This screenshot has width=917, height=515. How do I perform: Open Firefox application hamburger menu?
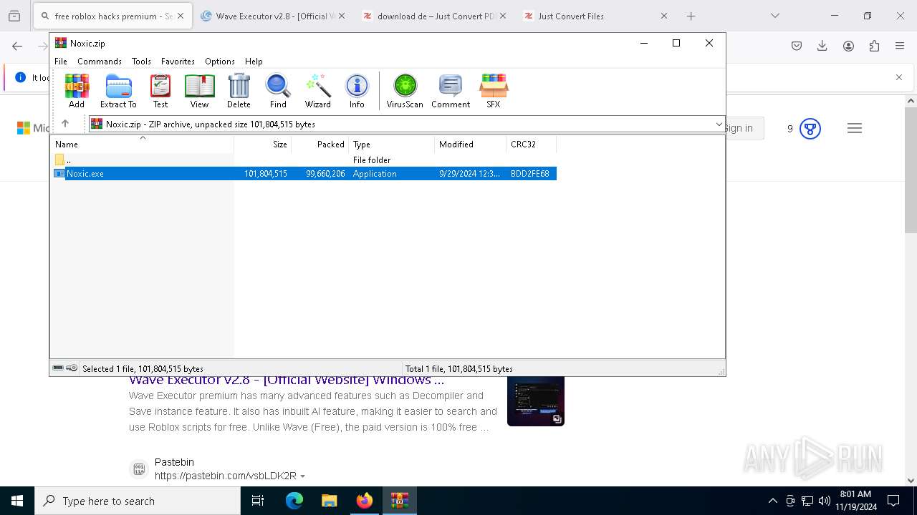(900, 46)
